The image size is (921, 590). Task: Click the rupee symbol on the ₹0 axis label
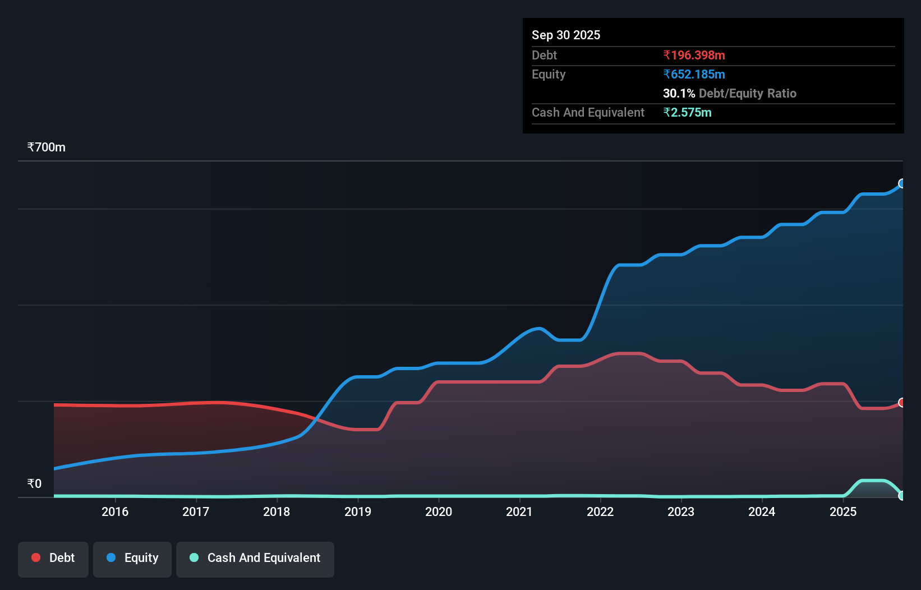31,483
